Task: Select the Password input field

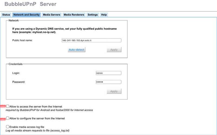Action: (x=108, y=82)
